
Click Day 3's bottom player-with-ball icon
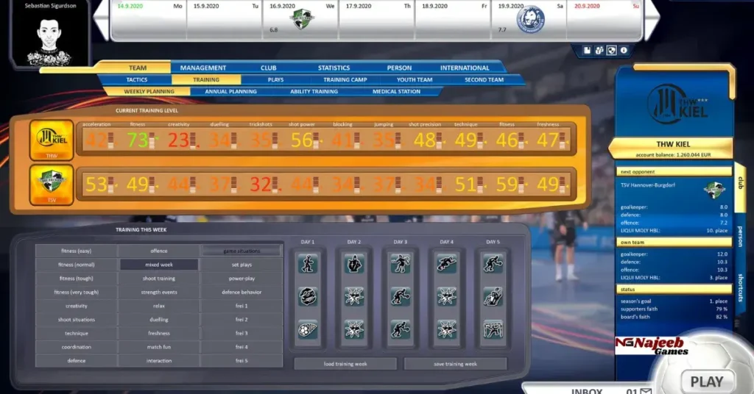tap(400, 330)
